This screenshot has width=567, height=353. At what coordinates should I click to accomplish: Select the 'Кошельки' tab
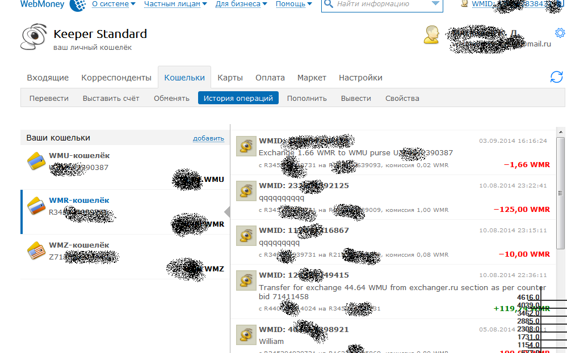(x=184, y=78)
